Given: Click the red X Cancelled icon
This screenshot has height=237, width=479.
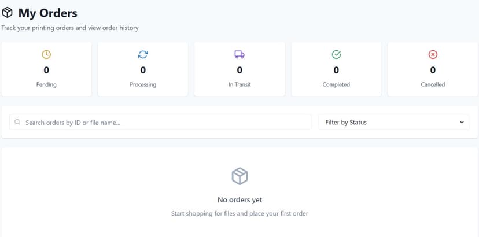Looking at the screenshot, I should point(433,54).
